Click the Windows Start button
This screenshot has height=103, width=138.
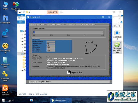pos(3,100)
